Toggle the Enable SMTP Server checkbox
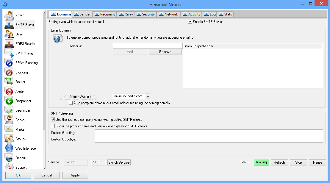 tap(190, 22)
